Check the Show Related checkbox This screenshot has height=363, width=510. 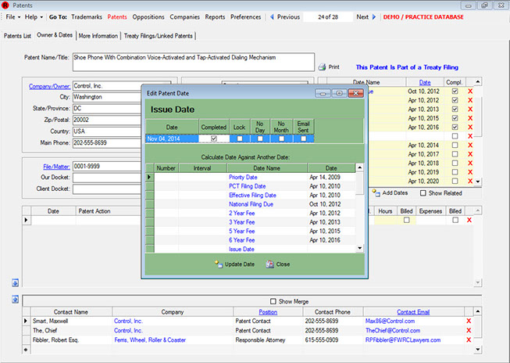coord(423,193)
